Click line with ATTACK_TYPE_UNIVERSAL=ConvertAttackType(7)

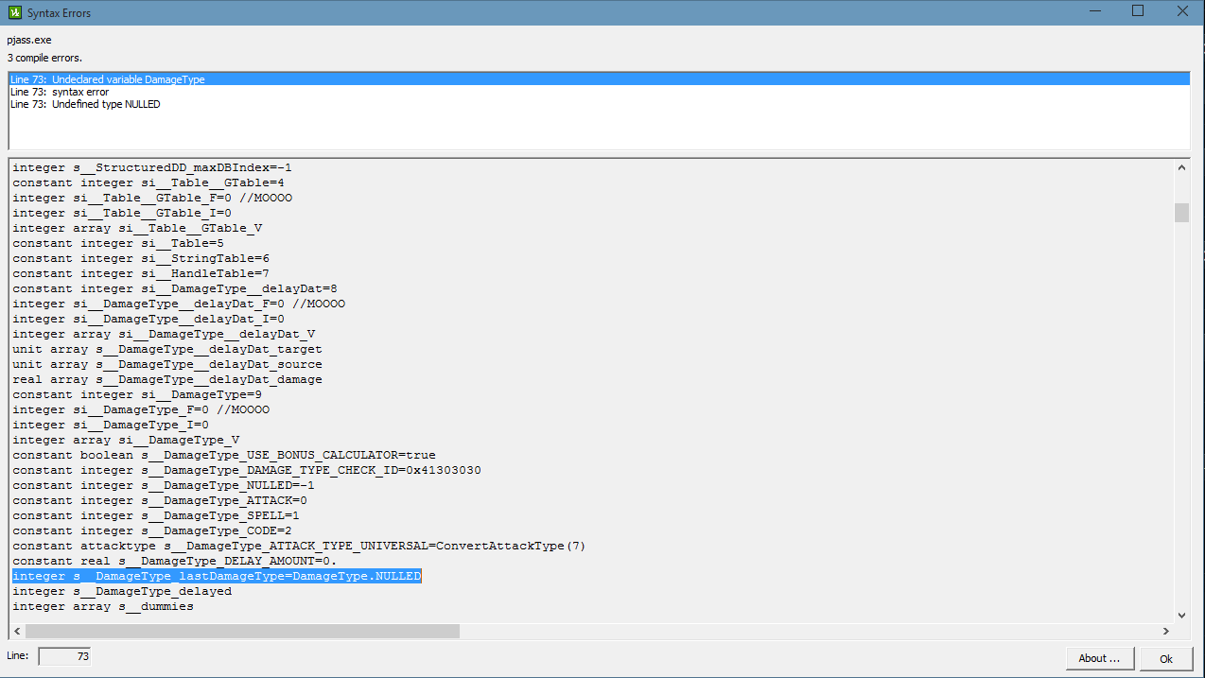(x=300, y=546)
